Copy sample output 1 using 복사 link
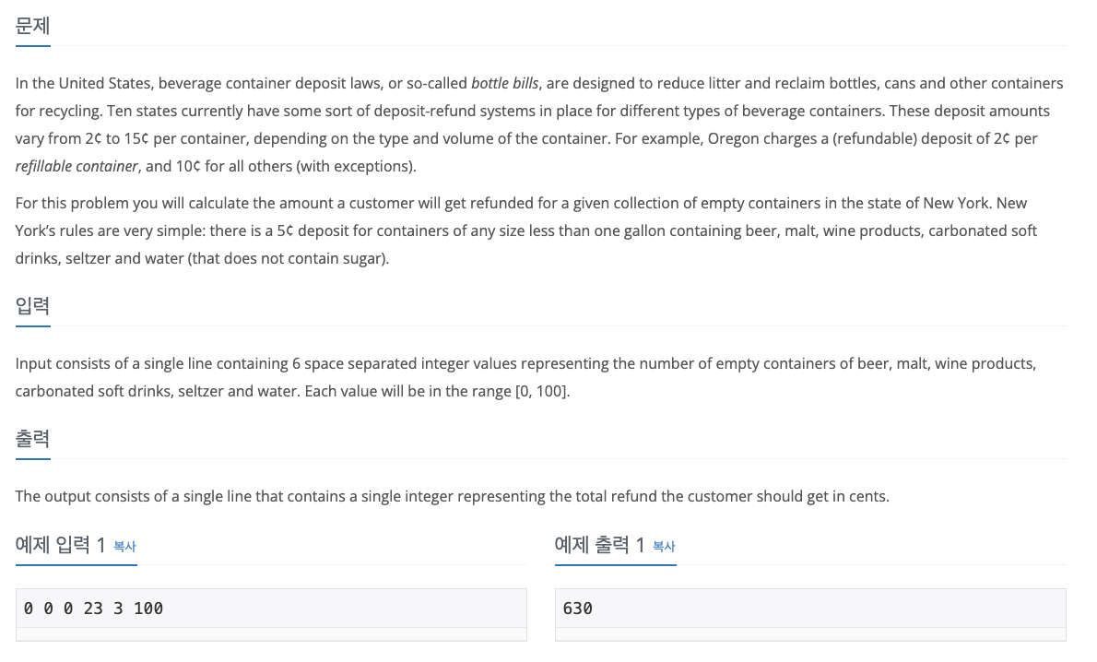Viewport: 1097px width, 662px height. pyautogui.click(x=664, y=547)
